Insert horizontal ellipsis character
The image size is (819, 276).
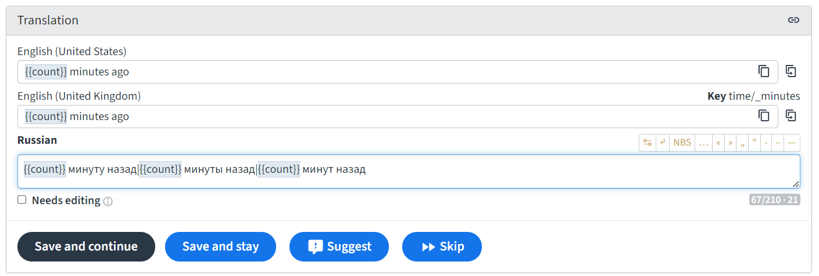tap(703, 143)
